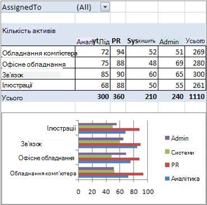Select the column total 240
The width and height of the screenshot is (207, 205).
[x=177, y=96]
